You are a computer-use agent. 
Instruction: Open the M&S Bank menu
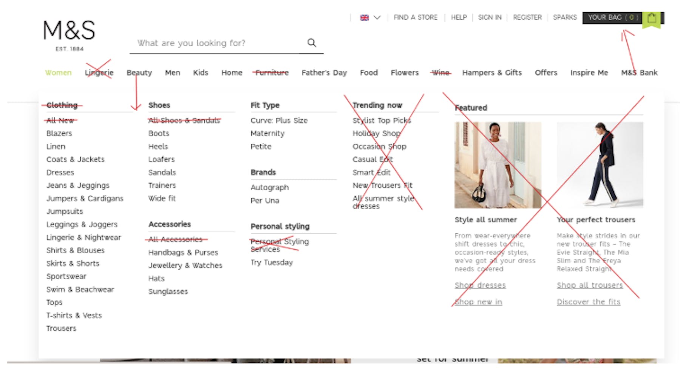(639, 73)
